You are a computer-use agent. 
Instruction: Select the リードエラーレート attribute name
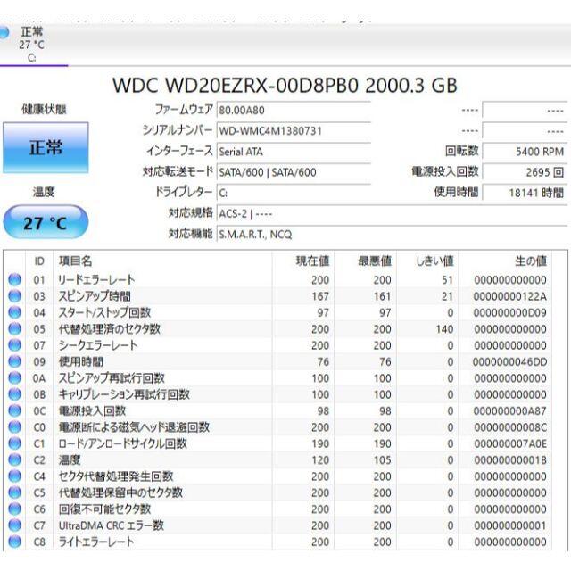pos(96,279)
